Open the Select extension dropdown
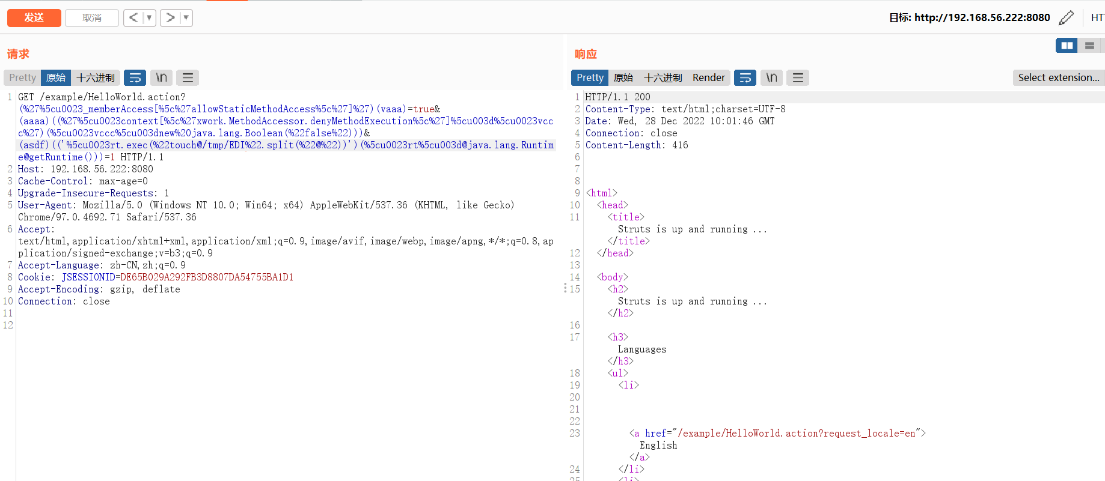 1059,77
